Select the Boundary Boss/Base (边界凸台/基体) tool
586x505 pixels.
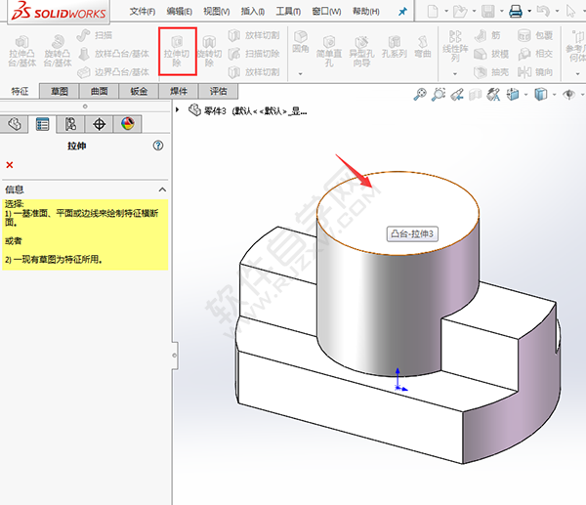pyautogui.click(x=113, y=71)
